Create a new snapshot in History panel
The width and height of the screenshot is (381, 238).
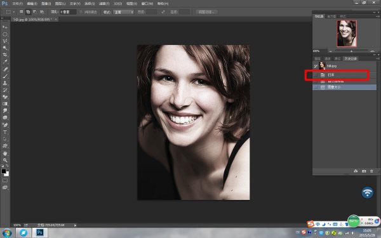point(364,171)
